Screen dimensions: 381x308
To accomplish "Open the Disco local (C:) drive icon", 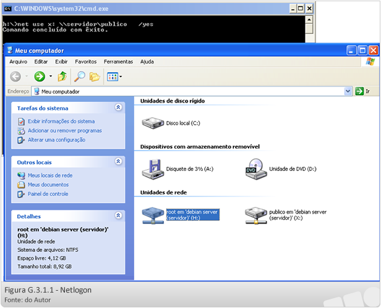I will [153, 123].
